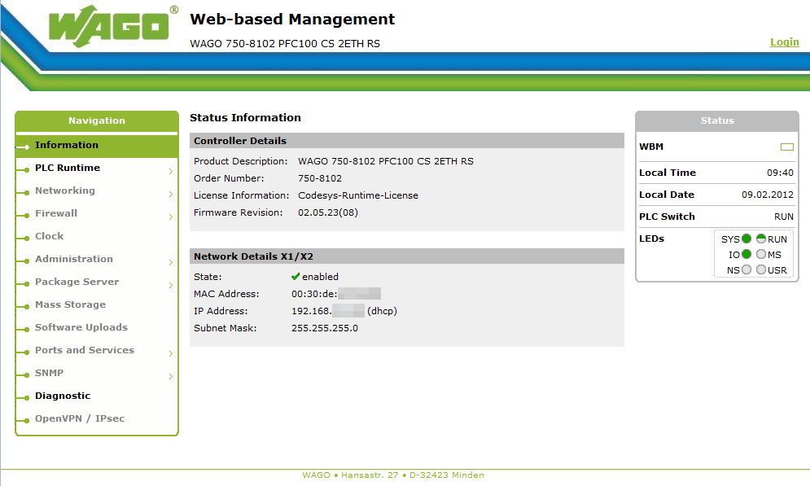Expand the SNMP submenu arrow
The width and height of the screenshot is (810, 486).
[x=170, y=377]
